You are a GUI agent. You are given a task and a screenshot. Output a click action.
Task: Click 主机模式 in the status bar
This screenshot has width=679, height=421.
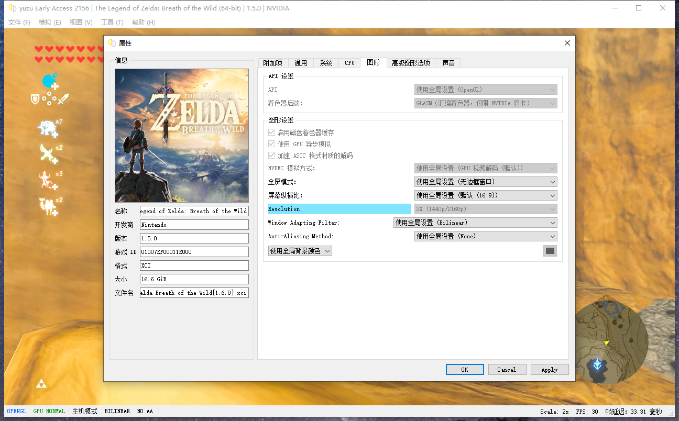[85, 411]
